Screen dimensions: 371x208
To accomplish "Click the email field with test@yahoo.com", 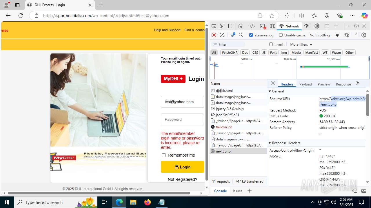I will pos(182,102).
